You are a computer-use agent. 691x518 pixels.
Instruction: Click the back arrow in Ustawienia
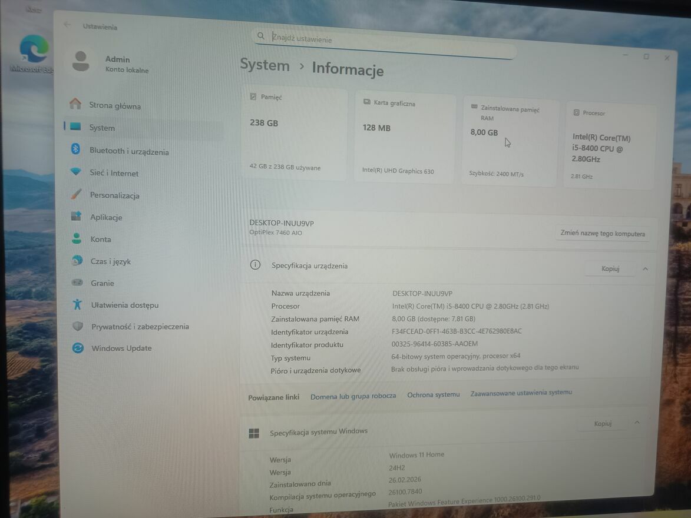point(67,25)
